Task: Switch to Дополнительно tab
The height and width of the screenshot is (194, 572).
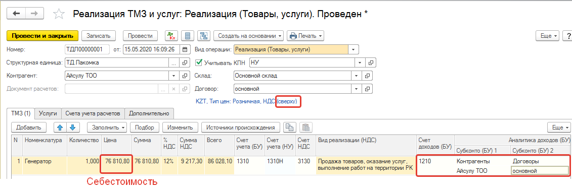Action: pos(149,113)
